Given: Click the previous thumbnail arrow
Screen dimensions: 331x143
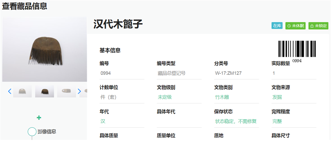Looking at the screenshot, I should click(10, 91).
